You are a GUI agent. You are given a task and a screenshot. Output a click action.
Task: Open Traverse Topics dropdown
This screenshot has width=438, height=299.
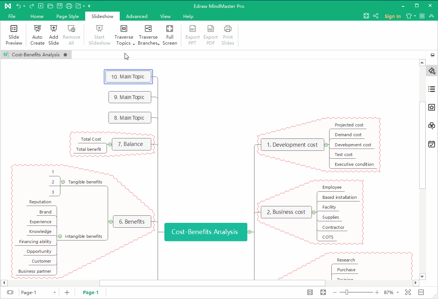pyautogui.click(x=124, y=40)
